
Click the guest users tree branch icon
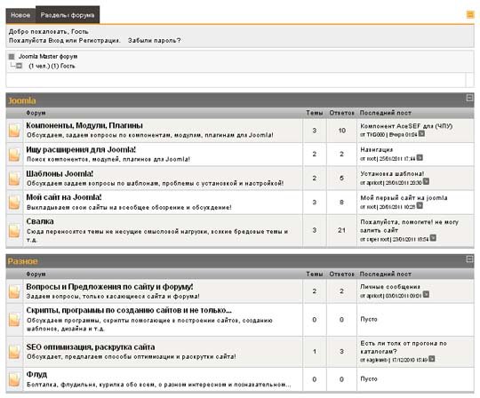tap(19, 66)
